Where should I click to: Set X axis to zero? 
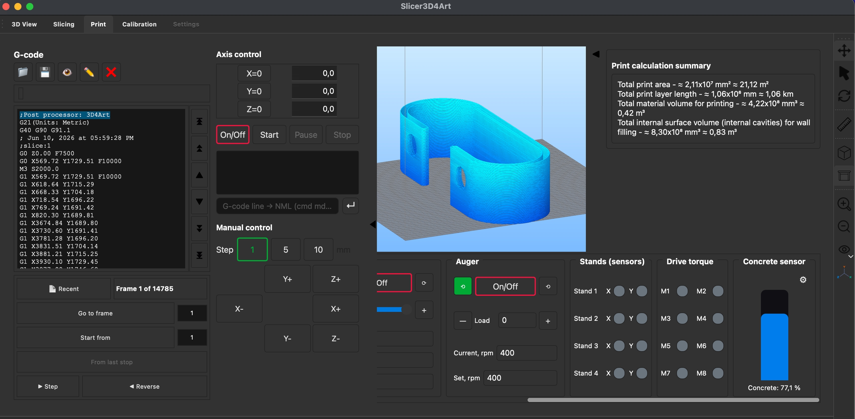pos(254,73)
